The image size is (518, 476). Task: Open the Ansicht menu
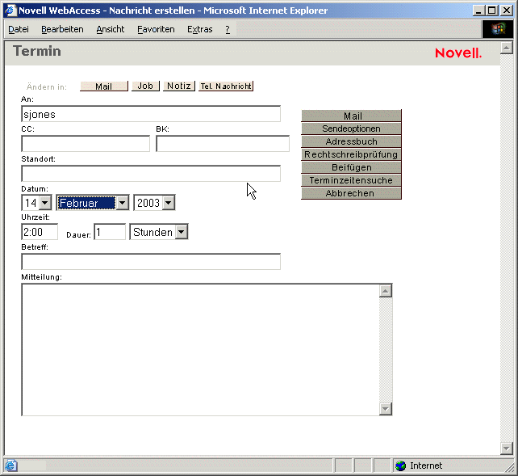point(111,29)
